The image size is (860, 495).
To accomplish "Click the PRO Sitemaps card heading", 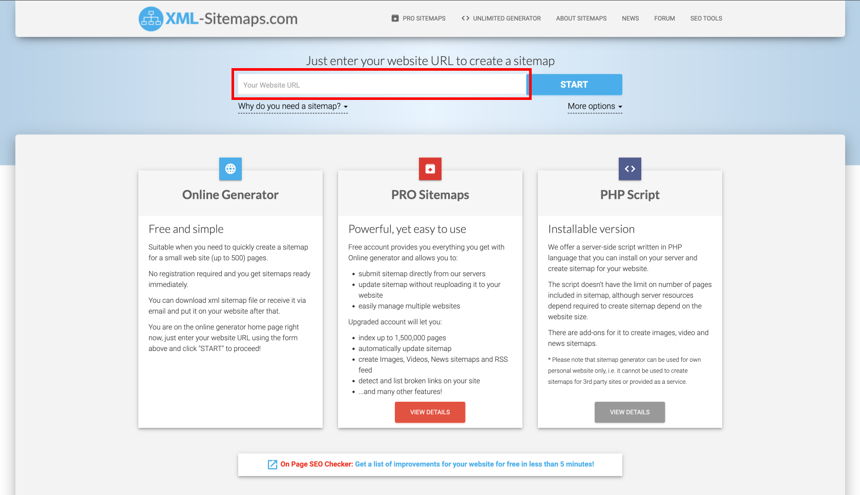I will [x=430, y=195].
